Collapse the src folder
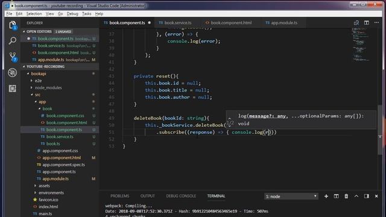 pos(32,95)
